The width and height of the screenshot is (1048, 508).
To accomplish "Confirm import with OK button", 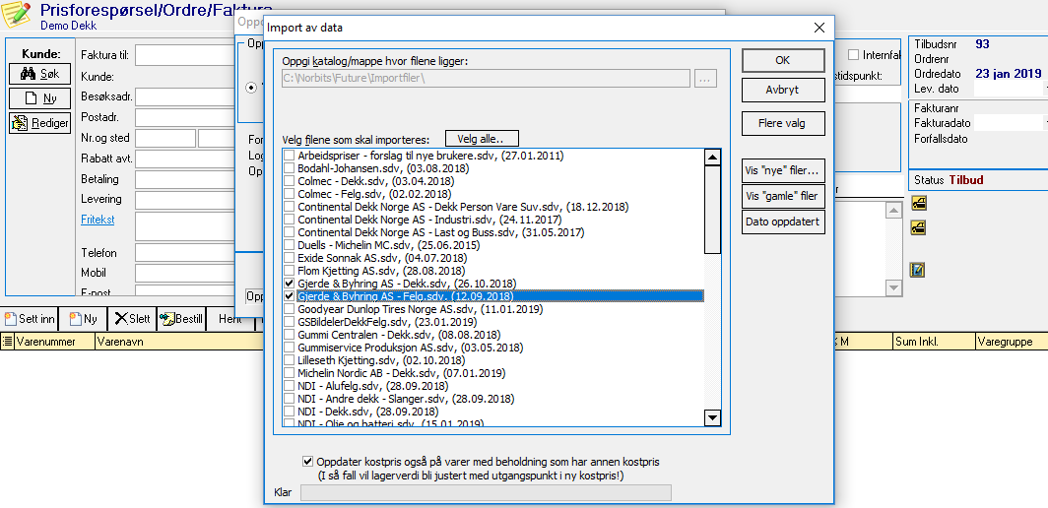I will 783,60.
